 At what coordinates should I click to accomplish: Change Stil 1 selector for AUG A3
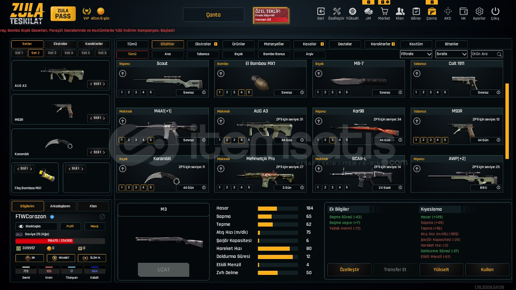coord(97,84)
